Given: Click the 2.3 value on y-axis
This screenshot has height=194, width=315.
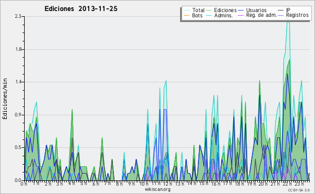Looking at the screenshot, I should tap(18, 16).
